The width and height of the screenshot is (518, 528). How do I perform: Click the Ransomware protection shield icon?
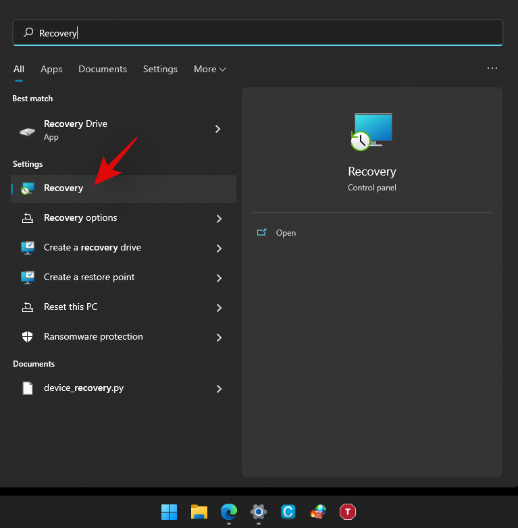click(28, 337)
